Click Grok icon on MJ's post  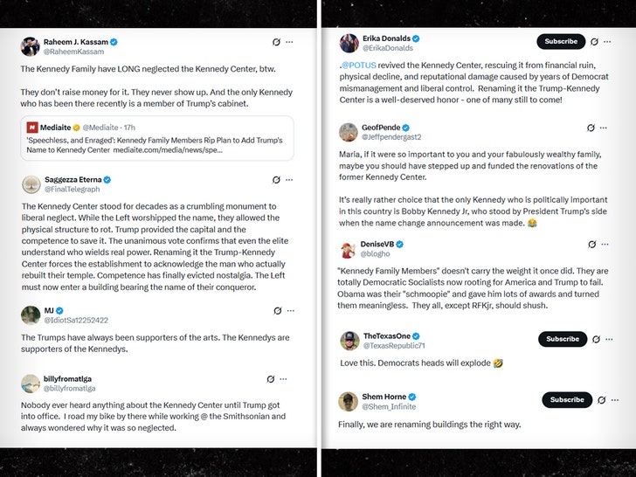pyautogui.click(x=276, y=310)
